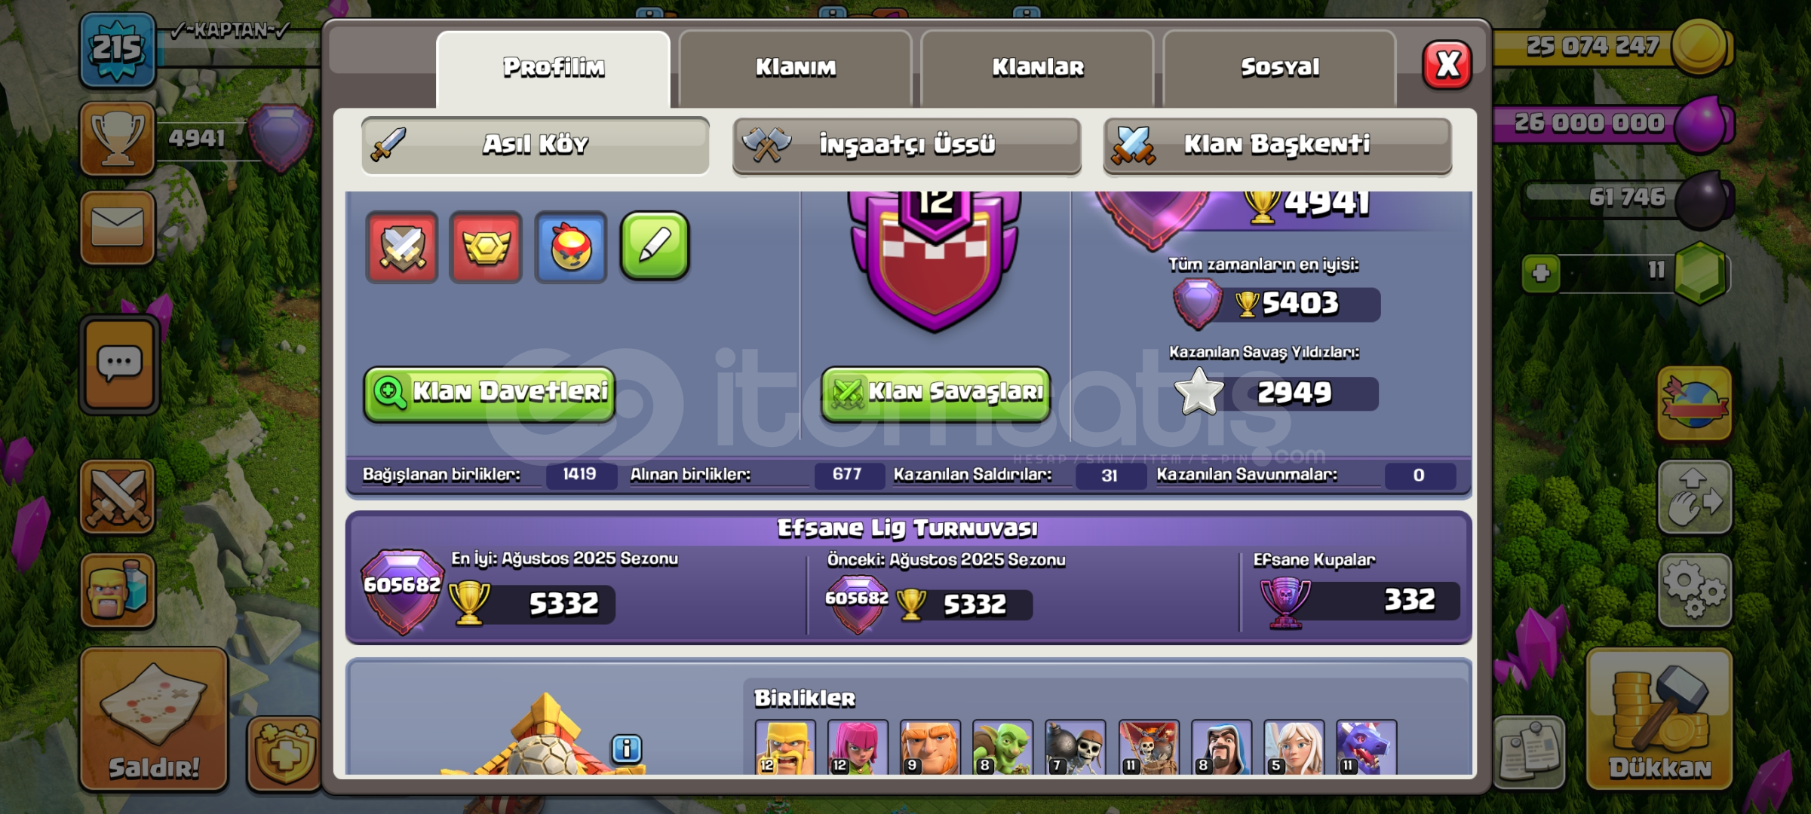The image size is (1811, 814).
Task: Open the Sosyal tab
Action: tap(1279, 68)
